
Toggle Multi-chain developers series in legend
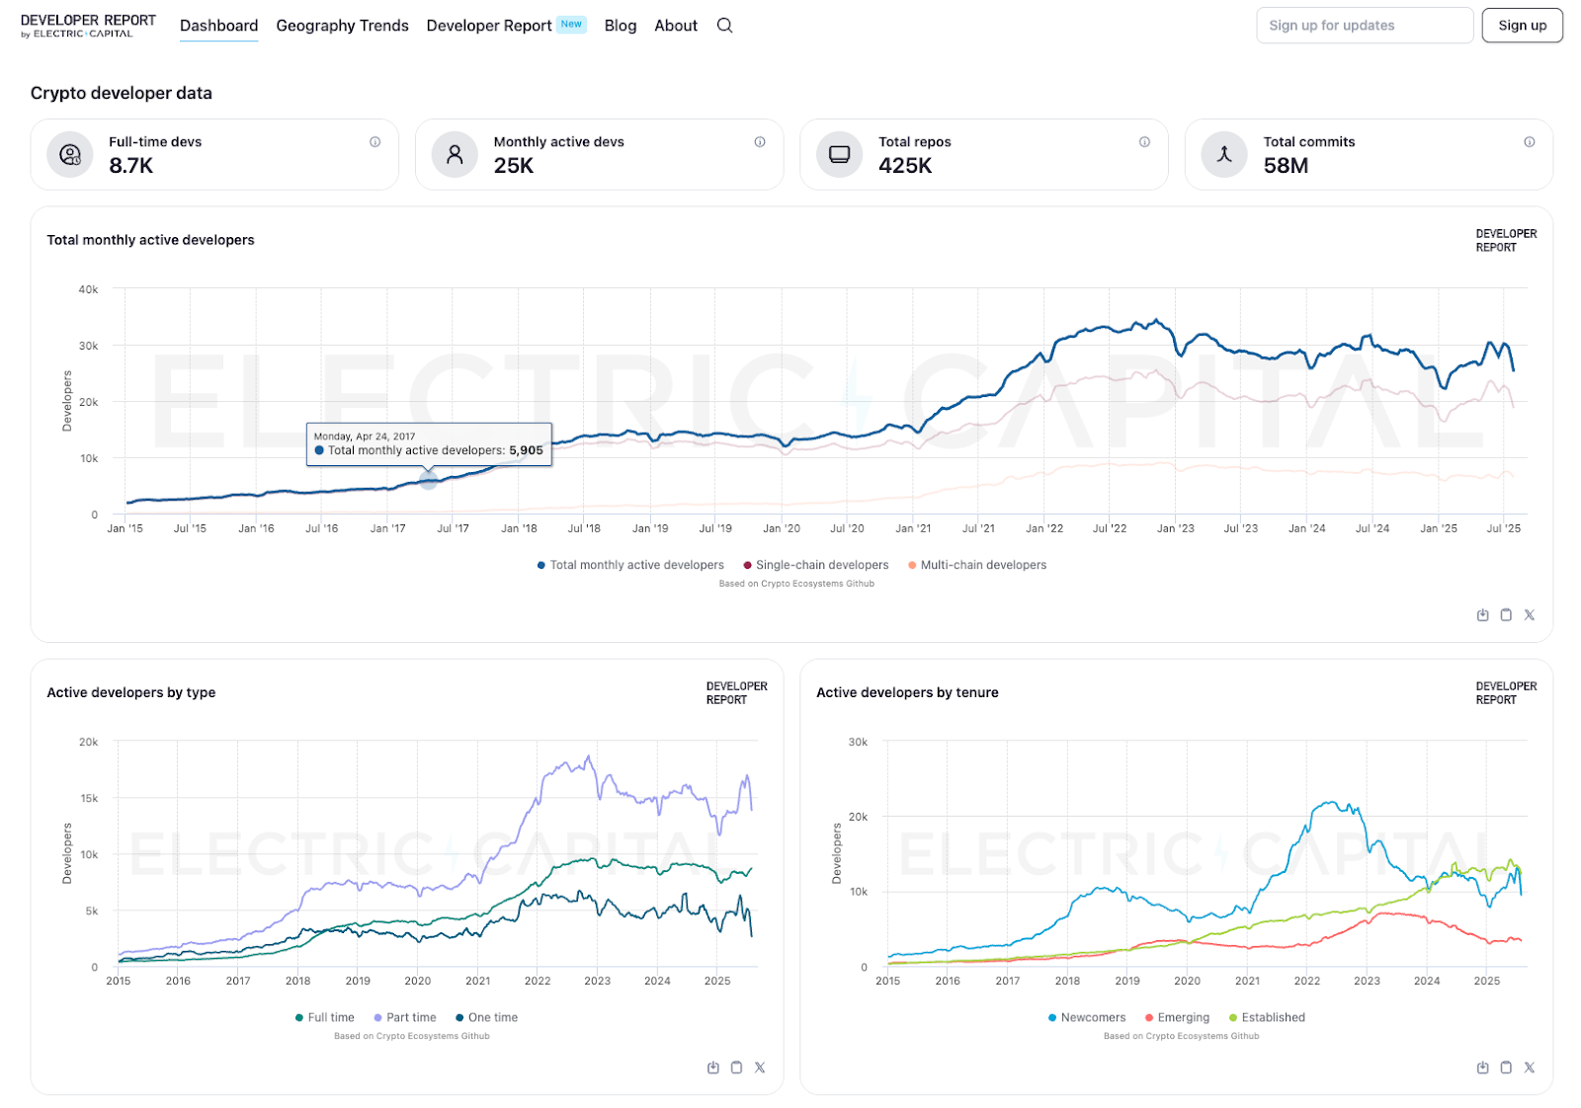[x=982, y=565]
